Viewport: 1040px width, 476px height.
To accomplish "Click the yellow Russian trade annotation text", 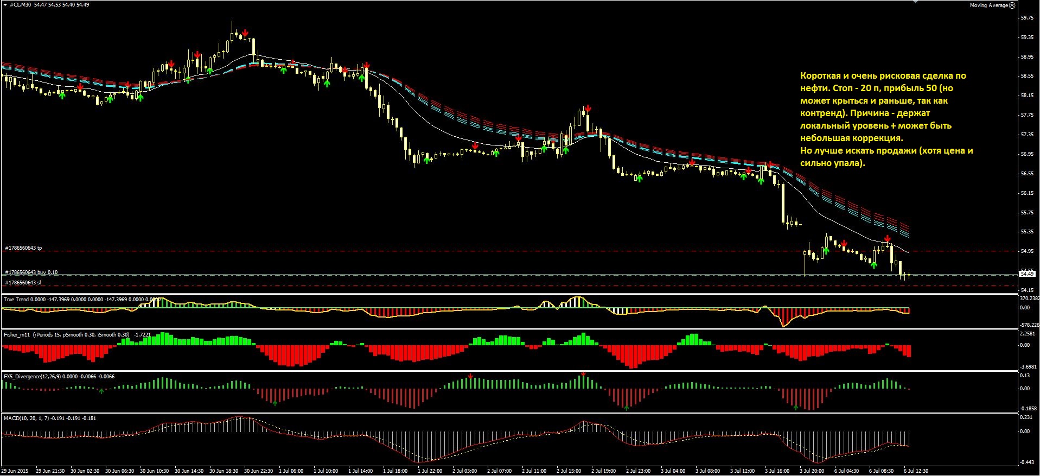I will coord(886,119).
